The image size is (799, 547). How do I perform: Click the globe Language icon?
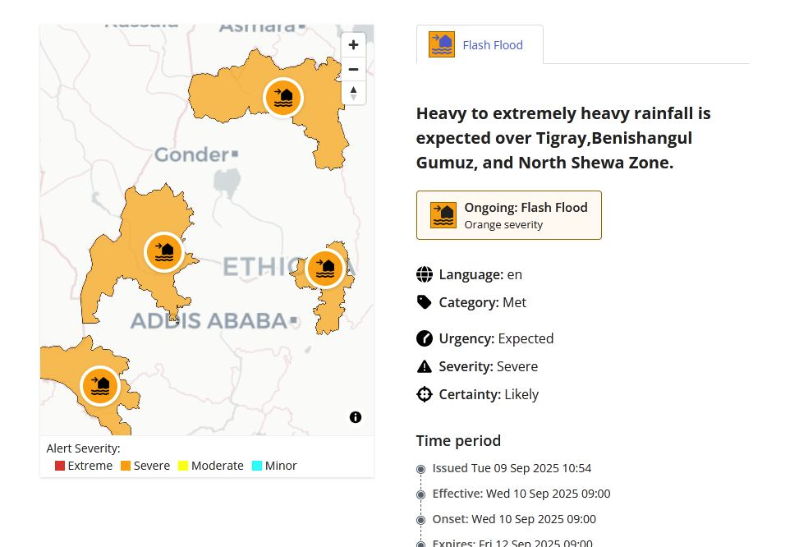pos(424,274)
